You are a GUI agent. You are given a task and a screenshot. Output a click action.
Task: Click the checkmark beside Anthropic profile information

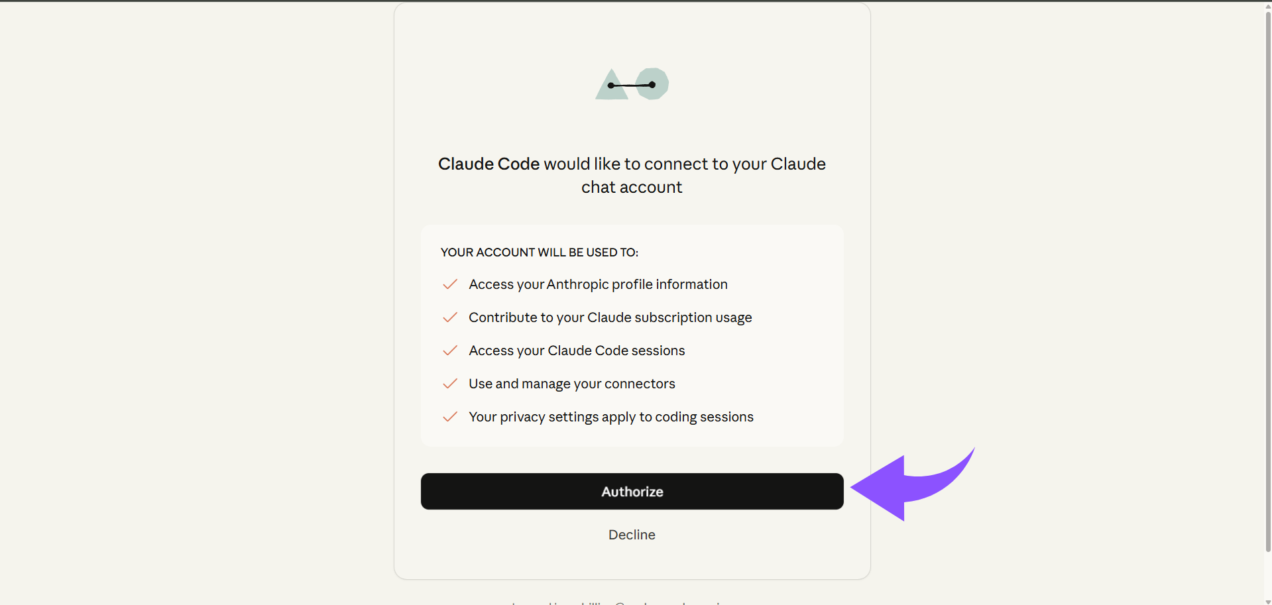click(x=450, y=284)
